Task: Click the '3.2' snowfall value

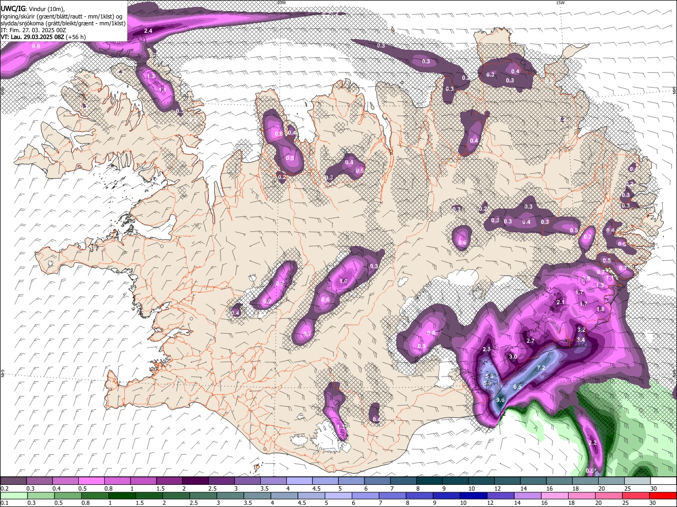Action: pyautogui.click(x=581, y=330)
